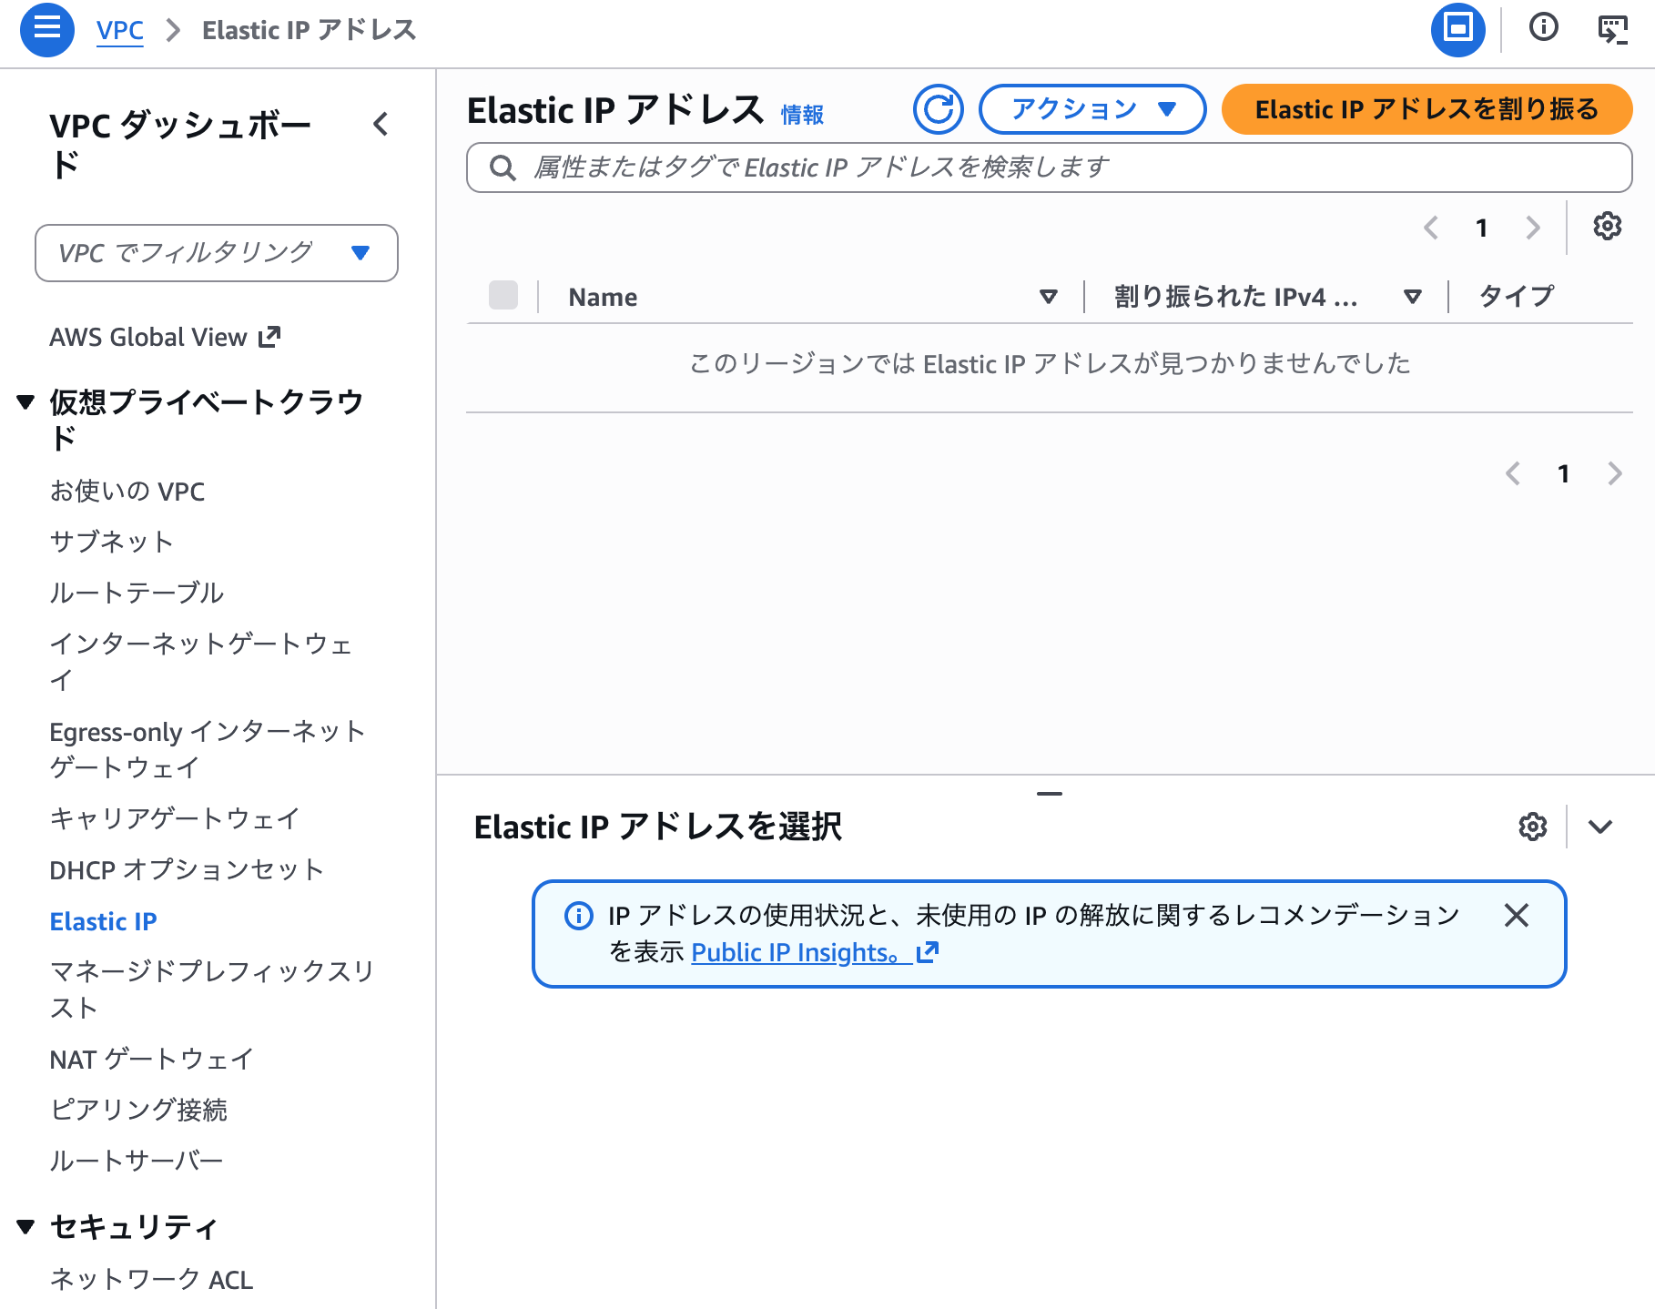Sort by the 割り振られた IPv4 column arrow
1655x1309 pixels.
pyautogui.click(x=1413, y=297)
